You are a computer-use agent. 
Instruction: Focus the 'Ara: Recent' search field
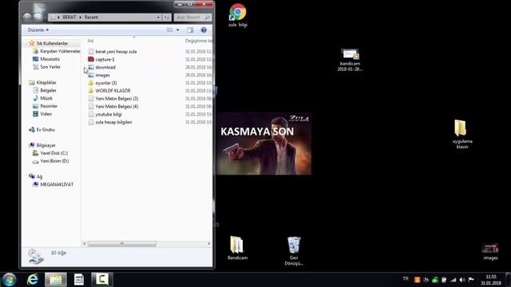192,18
